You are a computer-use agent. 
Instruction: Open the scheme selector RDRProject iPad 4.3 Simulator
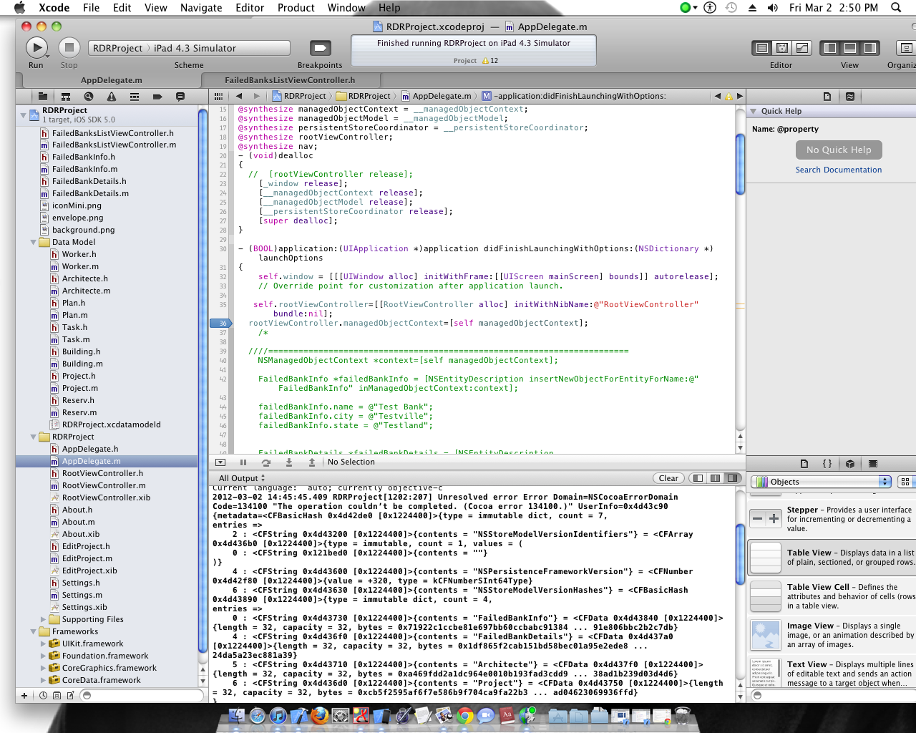point(189,48)
